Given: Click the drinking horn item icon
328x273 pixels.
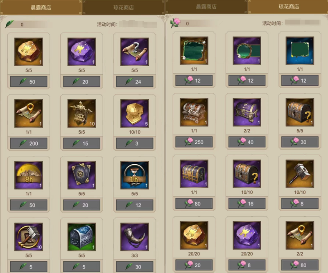Looking at the screenshot, I should tap(134, 237).
